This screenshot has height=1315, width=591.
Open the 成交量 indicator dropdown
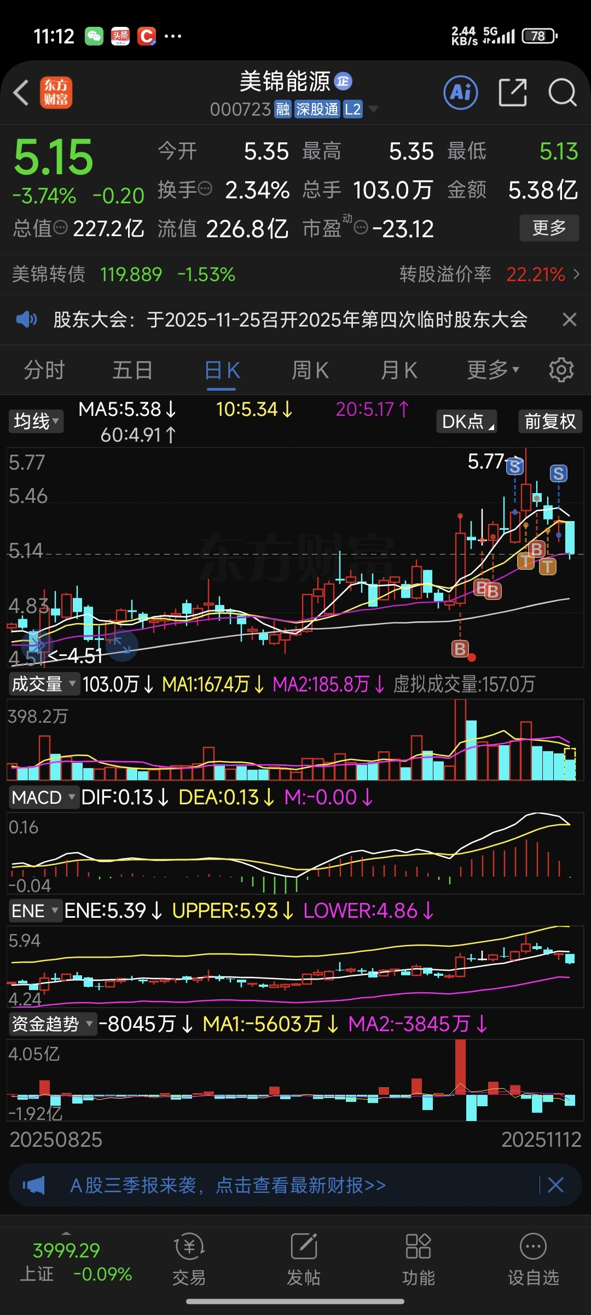click(44, 684)
